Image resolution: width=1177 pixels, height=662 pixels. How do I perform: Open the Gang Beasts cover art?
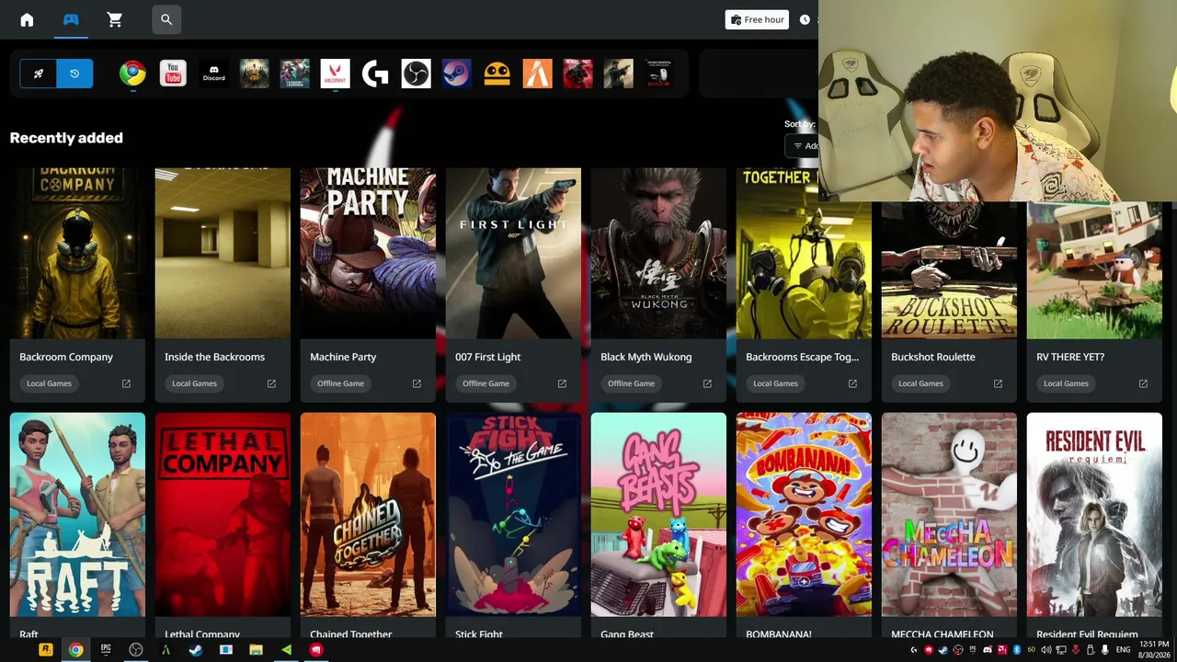coord(658,514)
